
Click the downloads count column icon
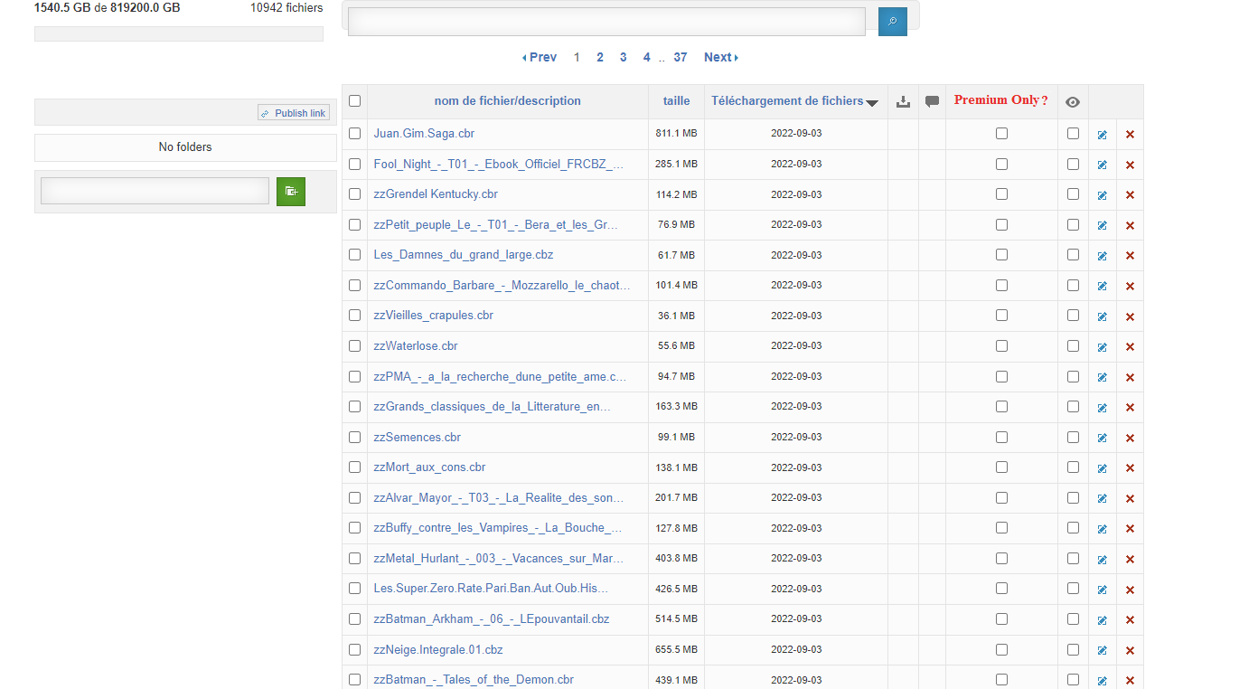[x=903, y=101]
